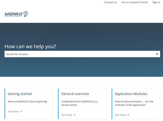Click arrow icon in Getting started card

coord(21,111)
